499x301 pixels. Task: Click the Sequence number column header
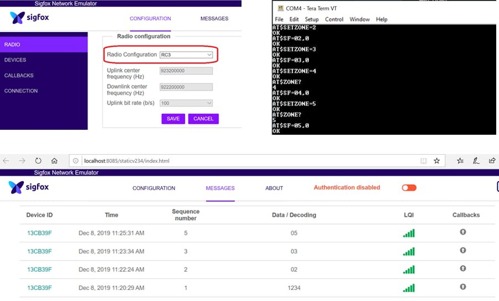(x=186, y=215)
